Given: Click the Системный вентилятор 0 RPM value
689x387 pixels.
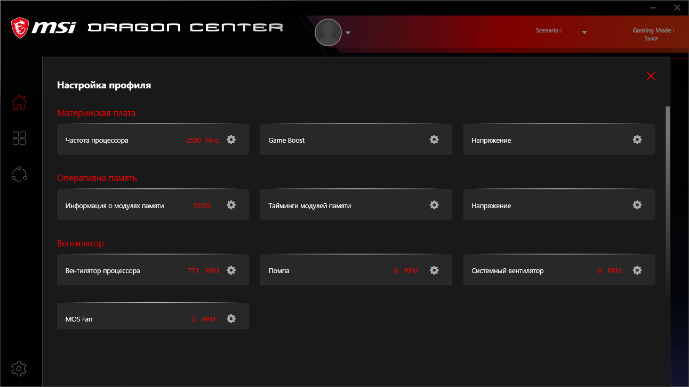Looking at the screenshot, I should (x=610, y=271).
